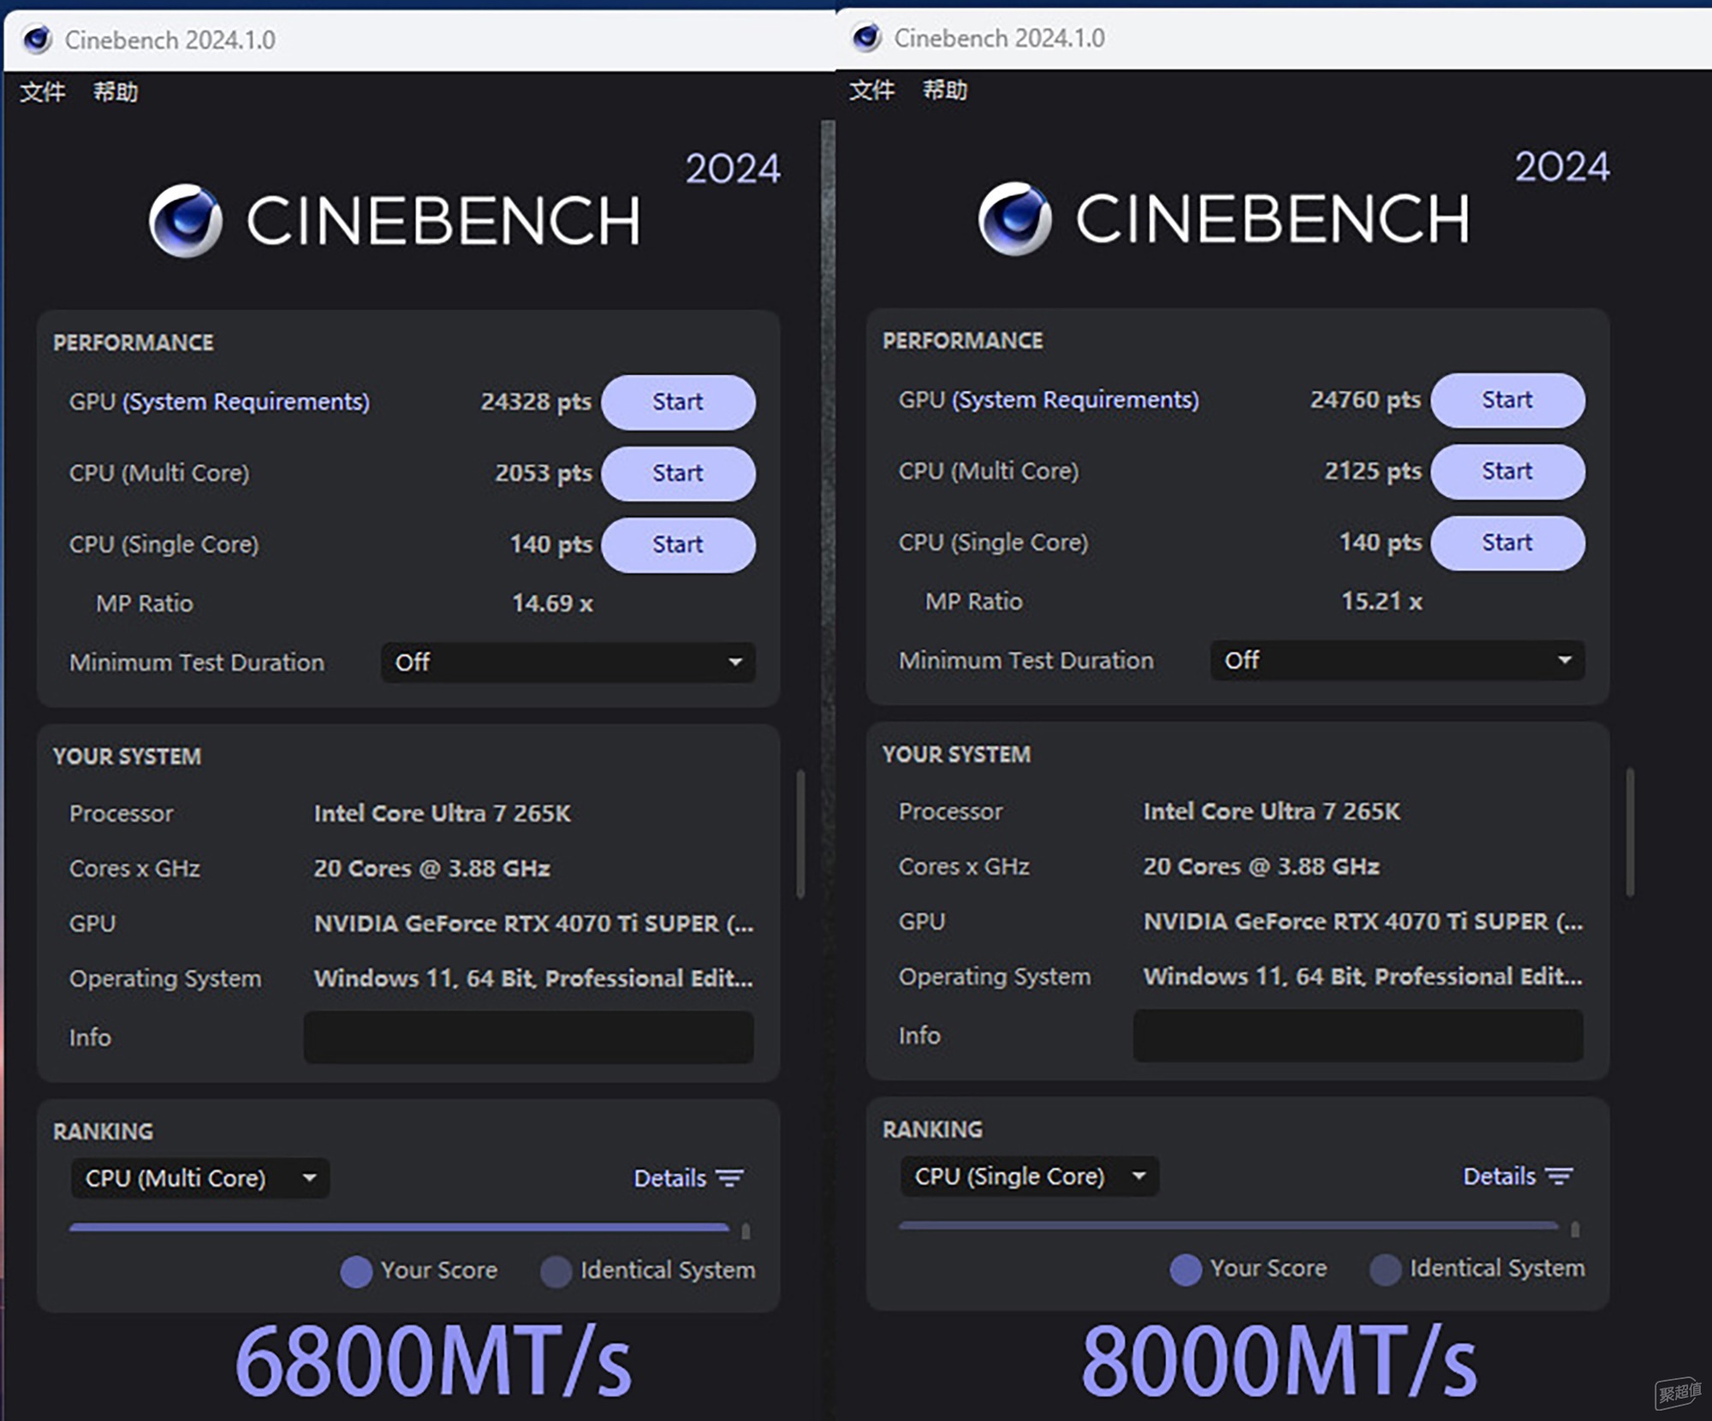Open the 帮助 menu in right window
This screenshot has width=1712, height=1421.
point(945,90)
